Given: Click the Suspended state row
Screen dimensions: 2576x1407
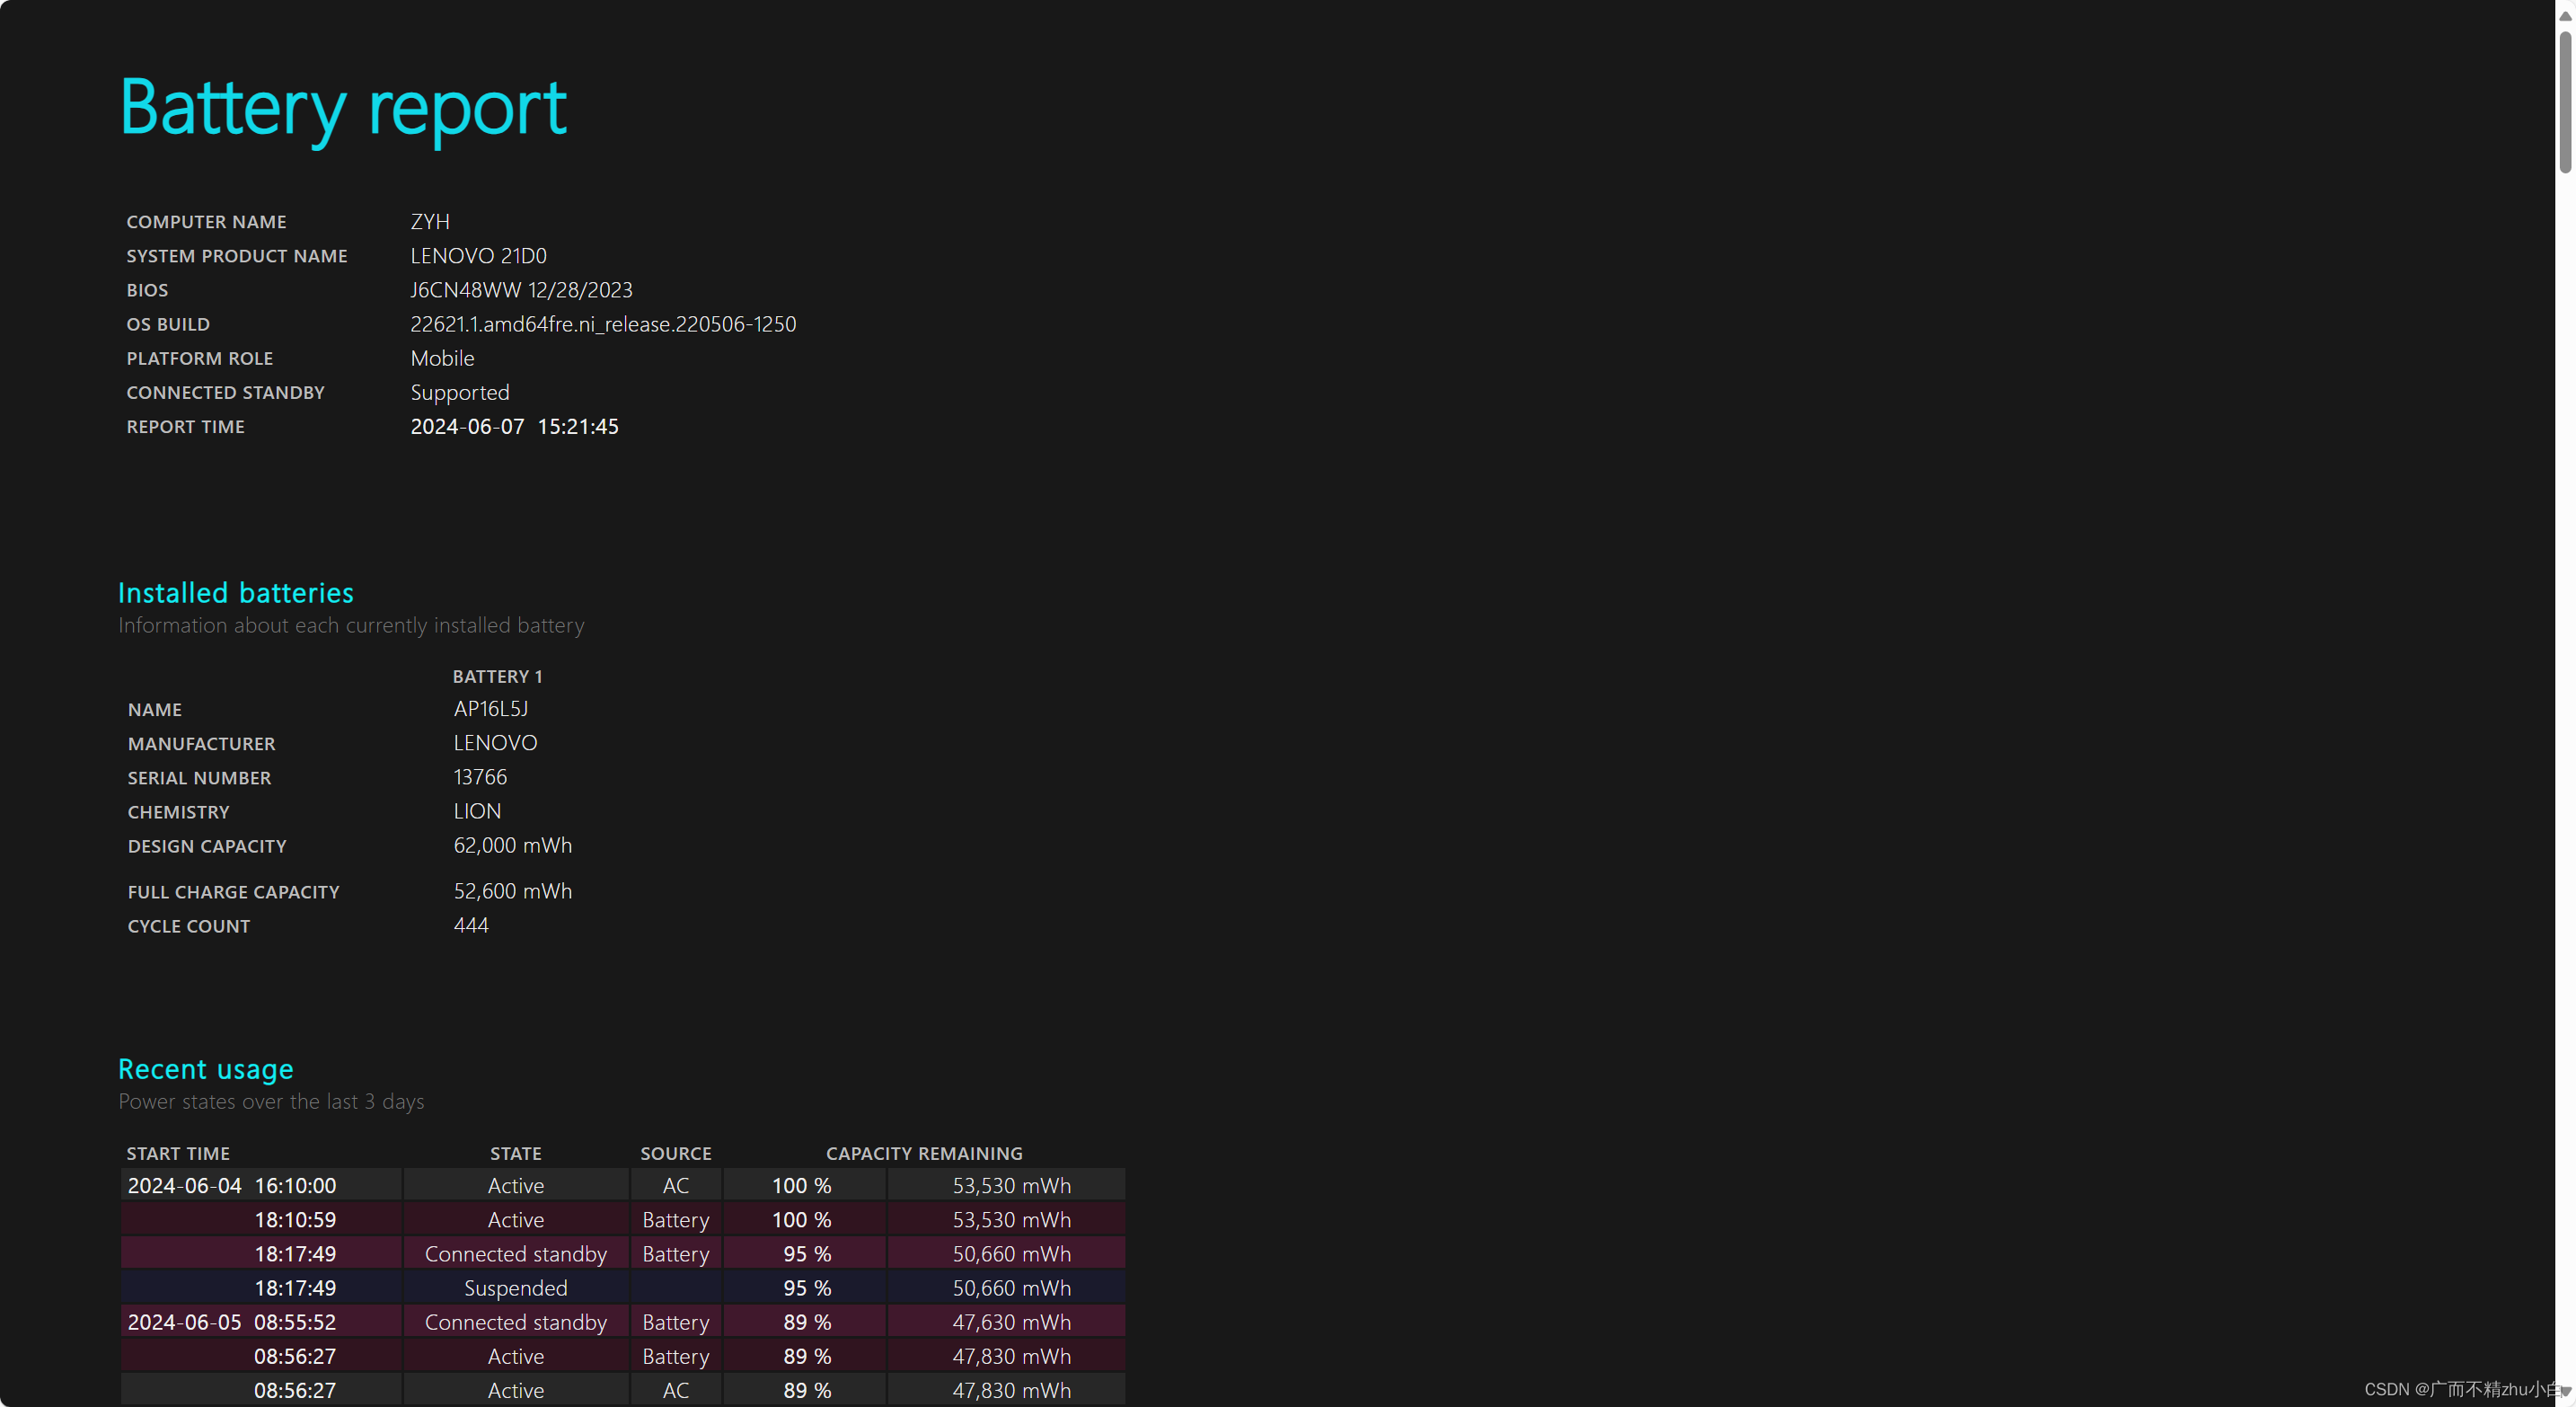Looking at the screenshot, I should 515,1288.
